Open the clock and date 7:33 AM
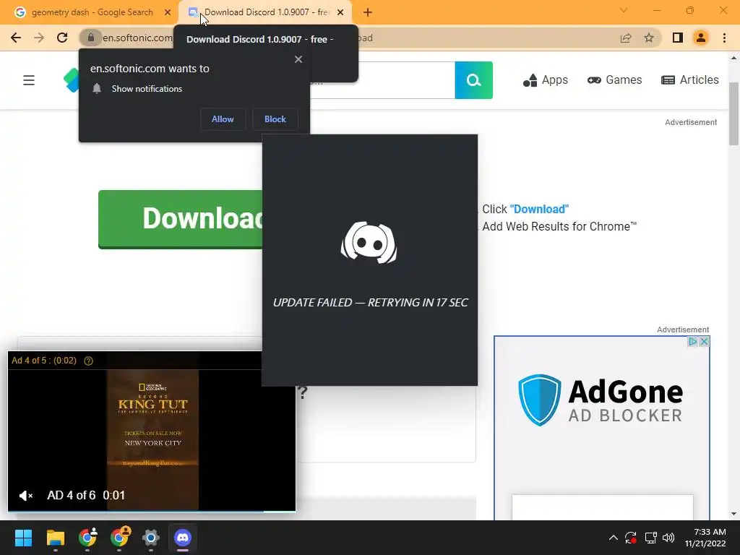The height and width of the screenshot is (555, 740). click(x=705, y=538)
